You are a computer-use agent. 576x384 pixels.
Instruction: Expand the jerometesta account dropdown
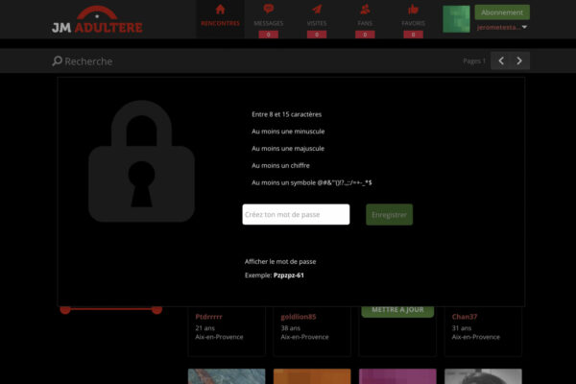point(524,27)
